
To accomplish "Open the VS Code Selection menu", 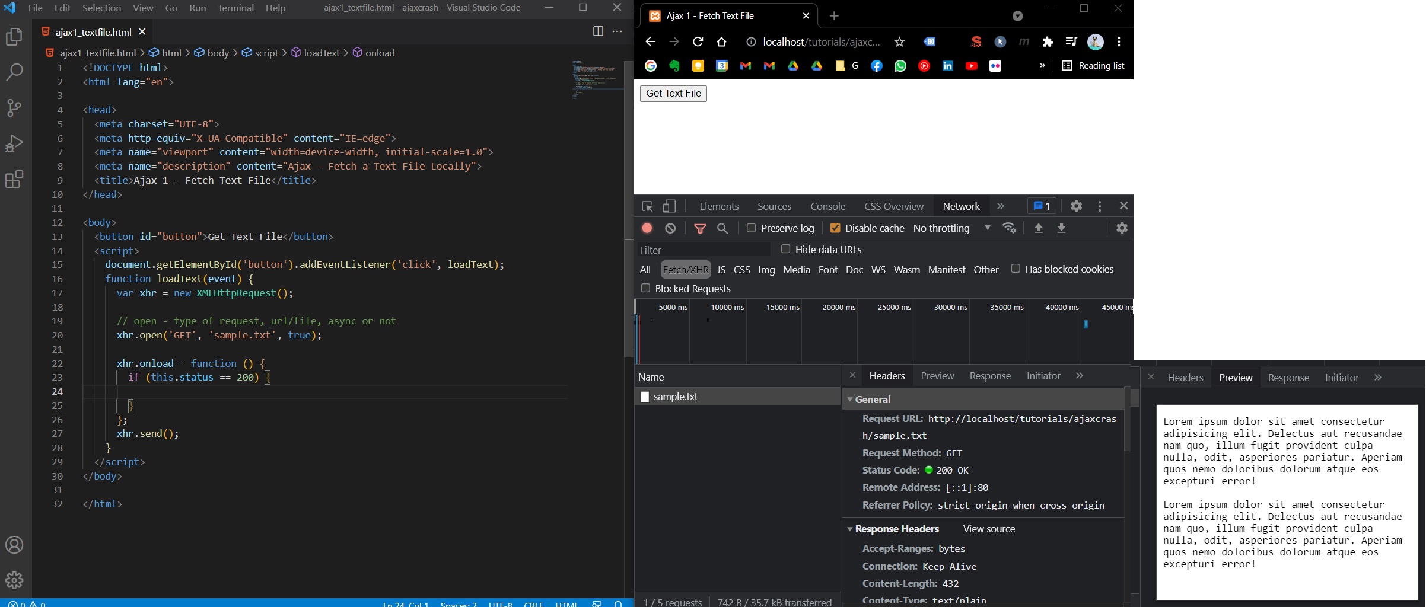I will (101, 8).
